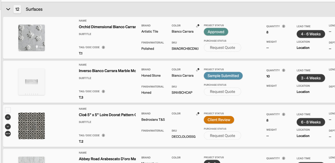The image size is (335, 163).
Task: Click the Surfaces section title
Action: tap(34, 9)
